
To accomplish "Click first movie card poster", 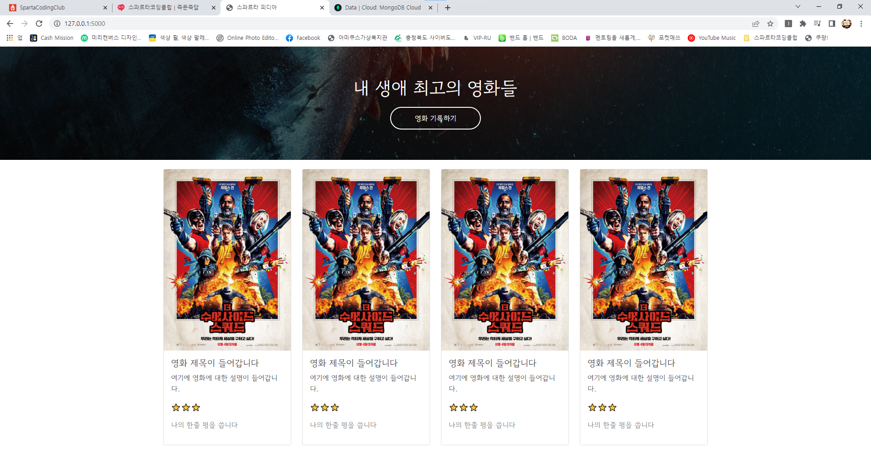I will (227, 260).
